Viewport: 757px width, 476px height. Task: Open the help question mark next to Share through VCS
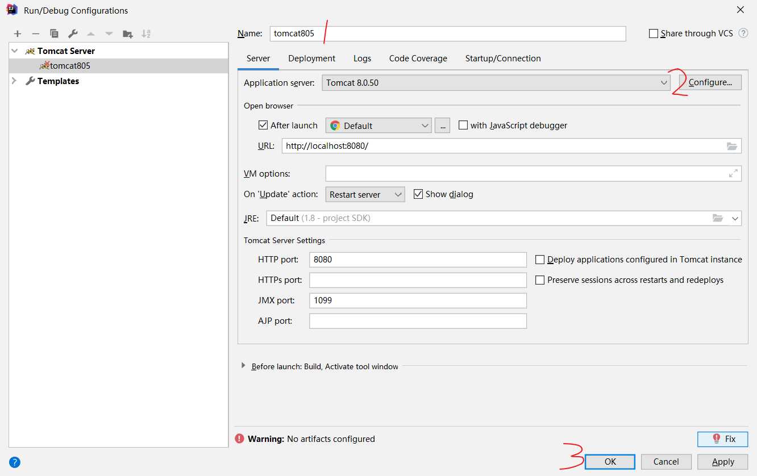(743, 34)
